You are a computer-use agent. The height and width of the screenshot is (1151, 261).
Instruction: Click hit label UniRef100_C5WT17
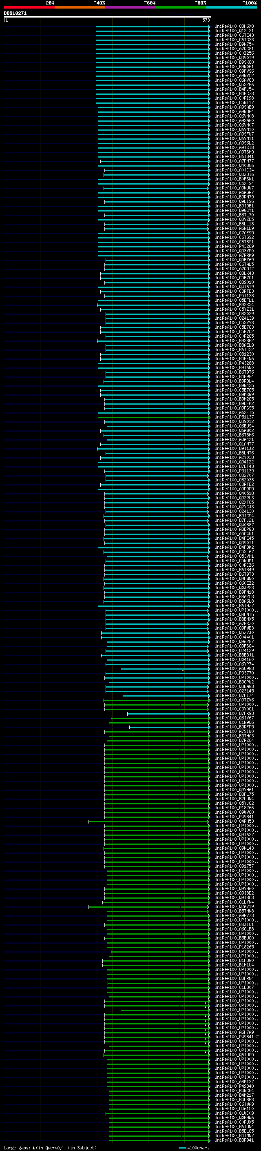234,103
